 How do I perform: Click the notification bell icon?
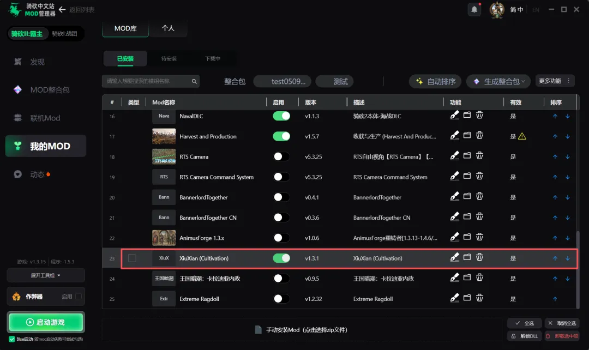(x=474, y=9)
